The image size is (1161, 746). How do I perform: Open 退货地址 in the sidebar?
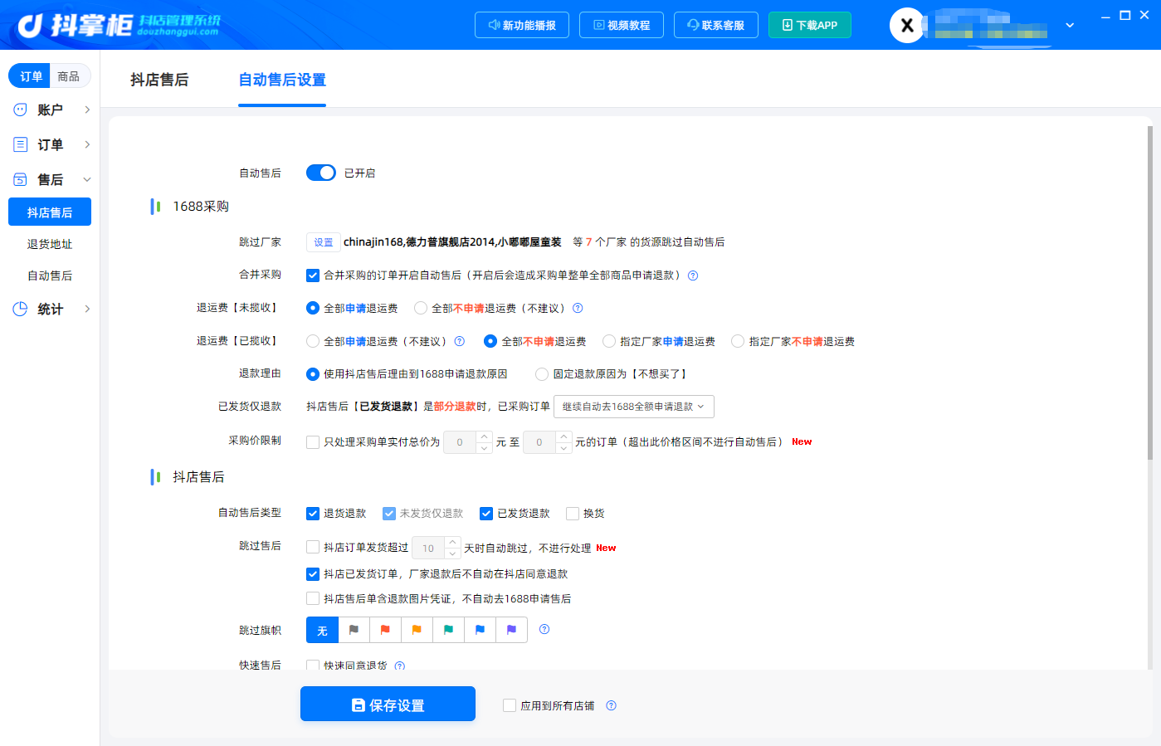[x=50, y=244]
